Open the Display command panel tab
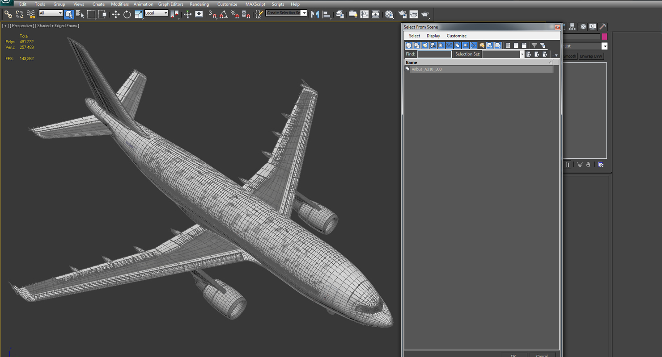 point(593,27)
